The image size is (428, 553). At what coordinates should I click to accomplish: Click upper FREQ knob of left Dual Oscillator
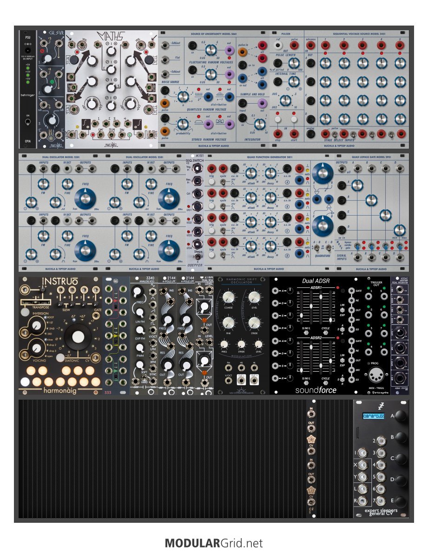[85, 198]
